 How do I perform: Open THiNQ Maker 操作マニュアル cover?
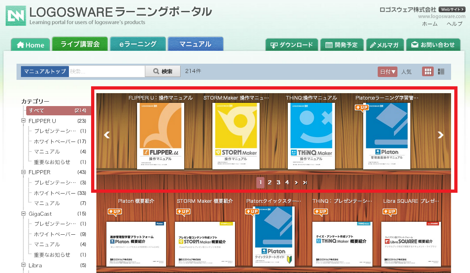coord(311,136)
